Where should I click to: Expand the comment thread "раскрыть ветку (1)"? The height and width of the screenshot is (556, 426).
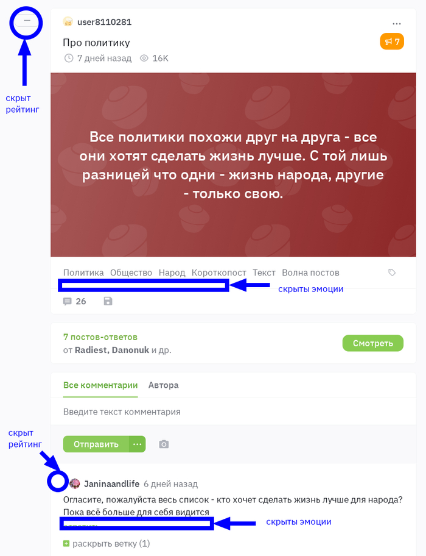click(106, 544)
